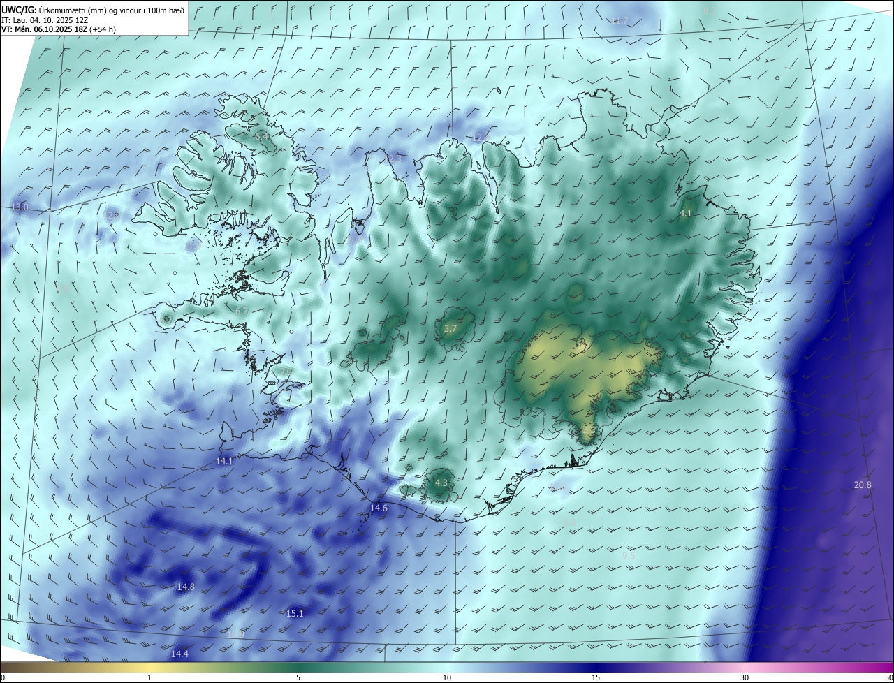The image size is (894, 683).
Task: Click the 4.1 value label
Action: [685, 214]
